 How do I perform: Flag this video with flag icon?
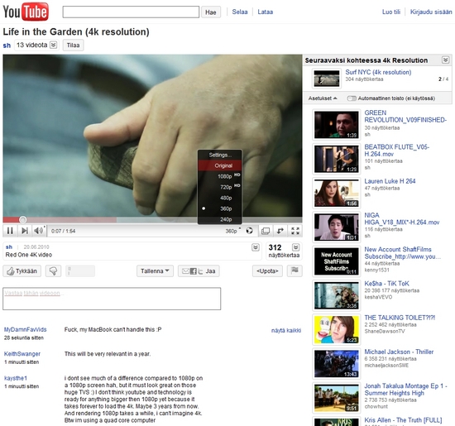coord(295,270)
